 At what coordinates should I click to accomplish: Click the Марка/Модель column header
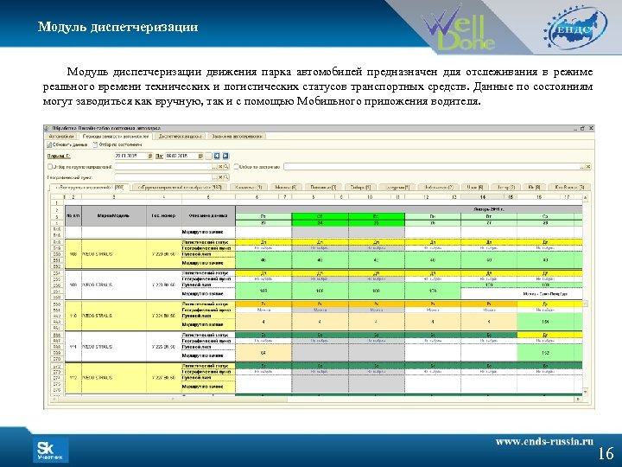(114, 215)
